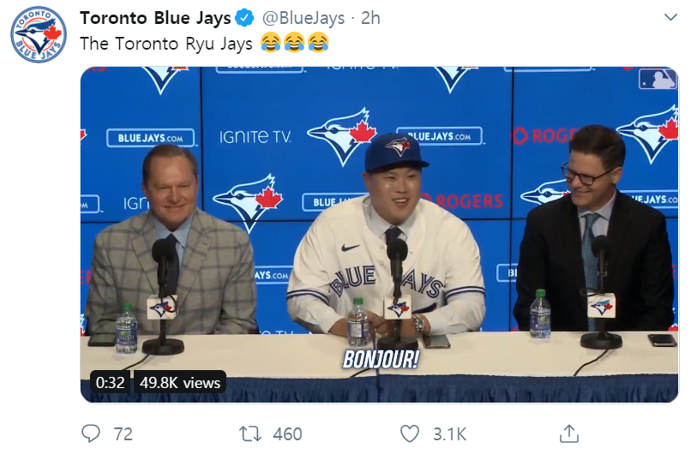Click the 3.1K likes count
Viewport: 691px width, 454px height.
pos(449,434)
